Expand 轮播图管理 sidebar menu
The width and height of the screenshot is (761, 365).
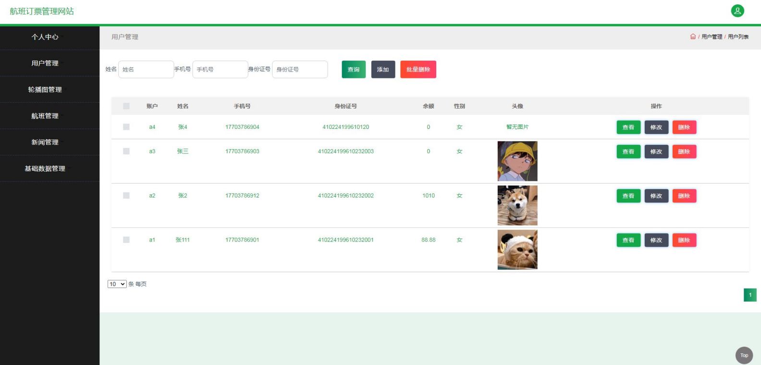(x=49, y=89)
